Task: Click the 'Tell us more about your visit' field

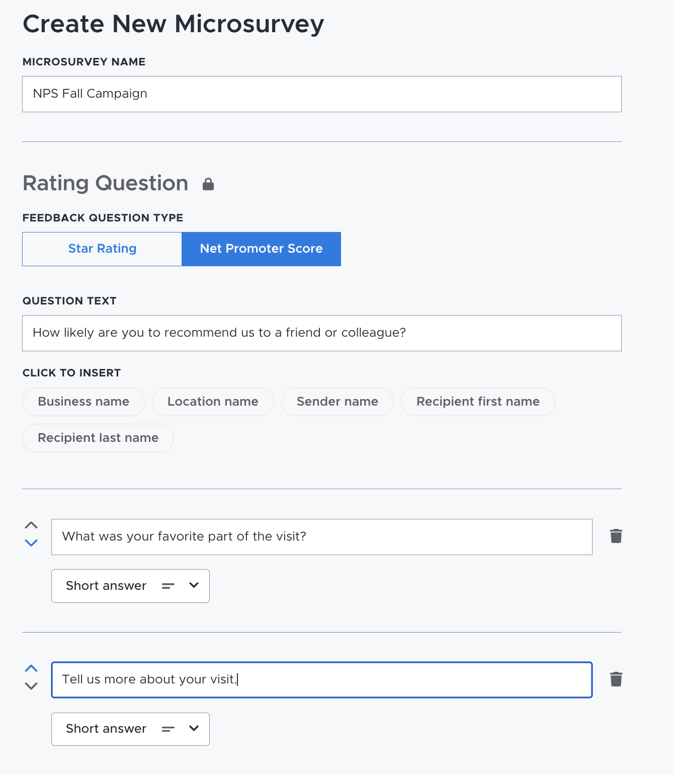Action: tap(322, 680)
